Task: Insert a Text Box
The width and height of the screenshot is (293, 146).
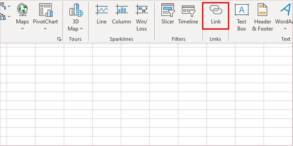Action: (241, 18)
